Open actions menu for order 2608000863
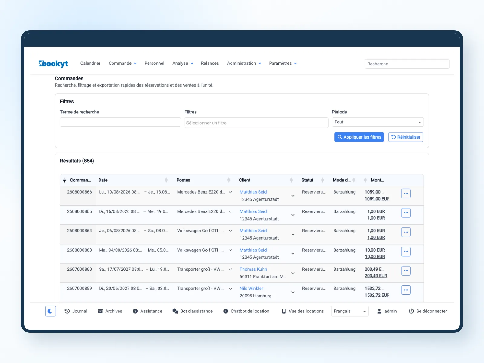Screen dimensions: 484x363 coord(406,251)
